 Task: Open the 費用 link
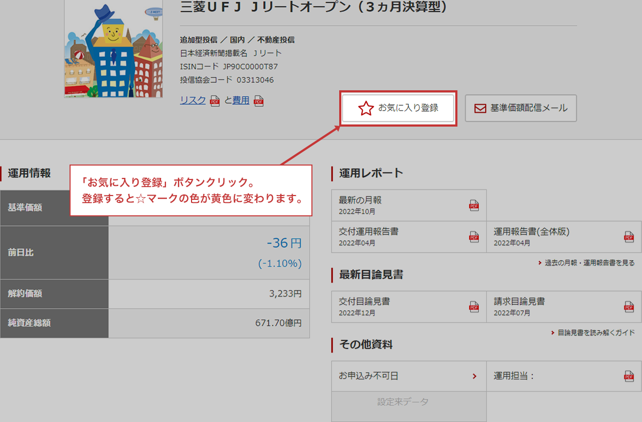tap(241, 100)
